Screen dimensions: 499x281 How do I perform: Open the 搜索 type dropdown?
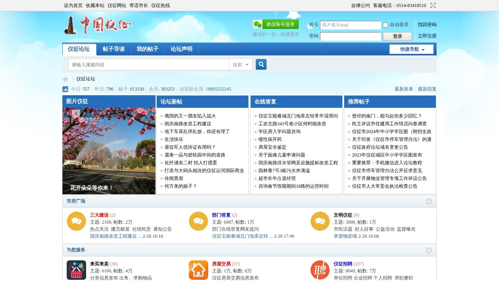click(241, 64)
